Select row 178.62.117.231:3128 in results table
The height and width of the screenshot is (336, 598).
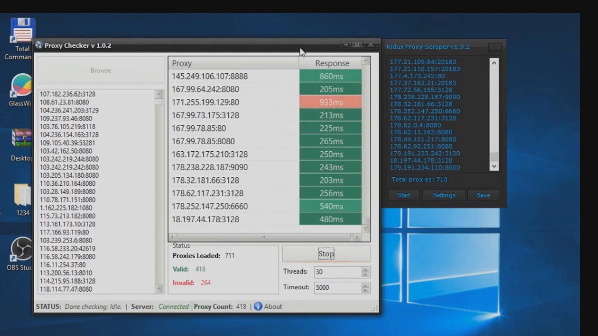[x=265, y=193]
